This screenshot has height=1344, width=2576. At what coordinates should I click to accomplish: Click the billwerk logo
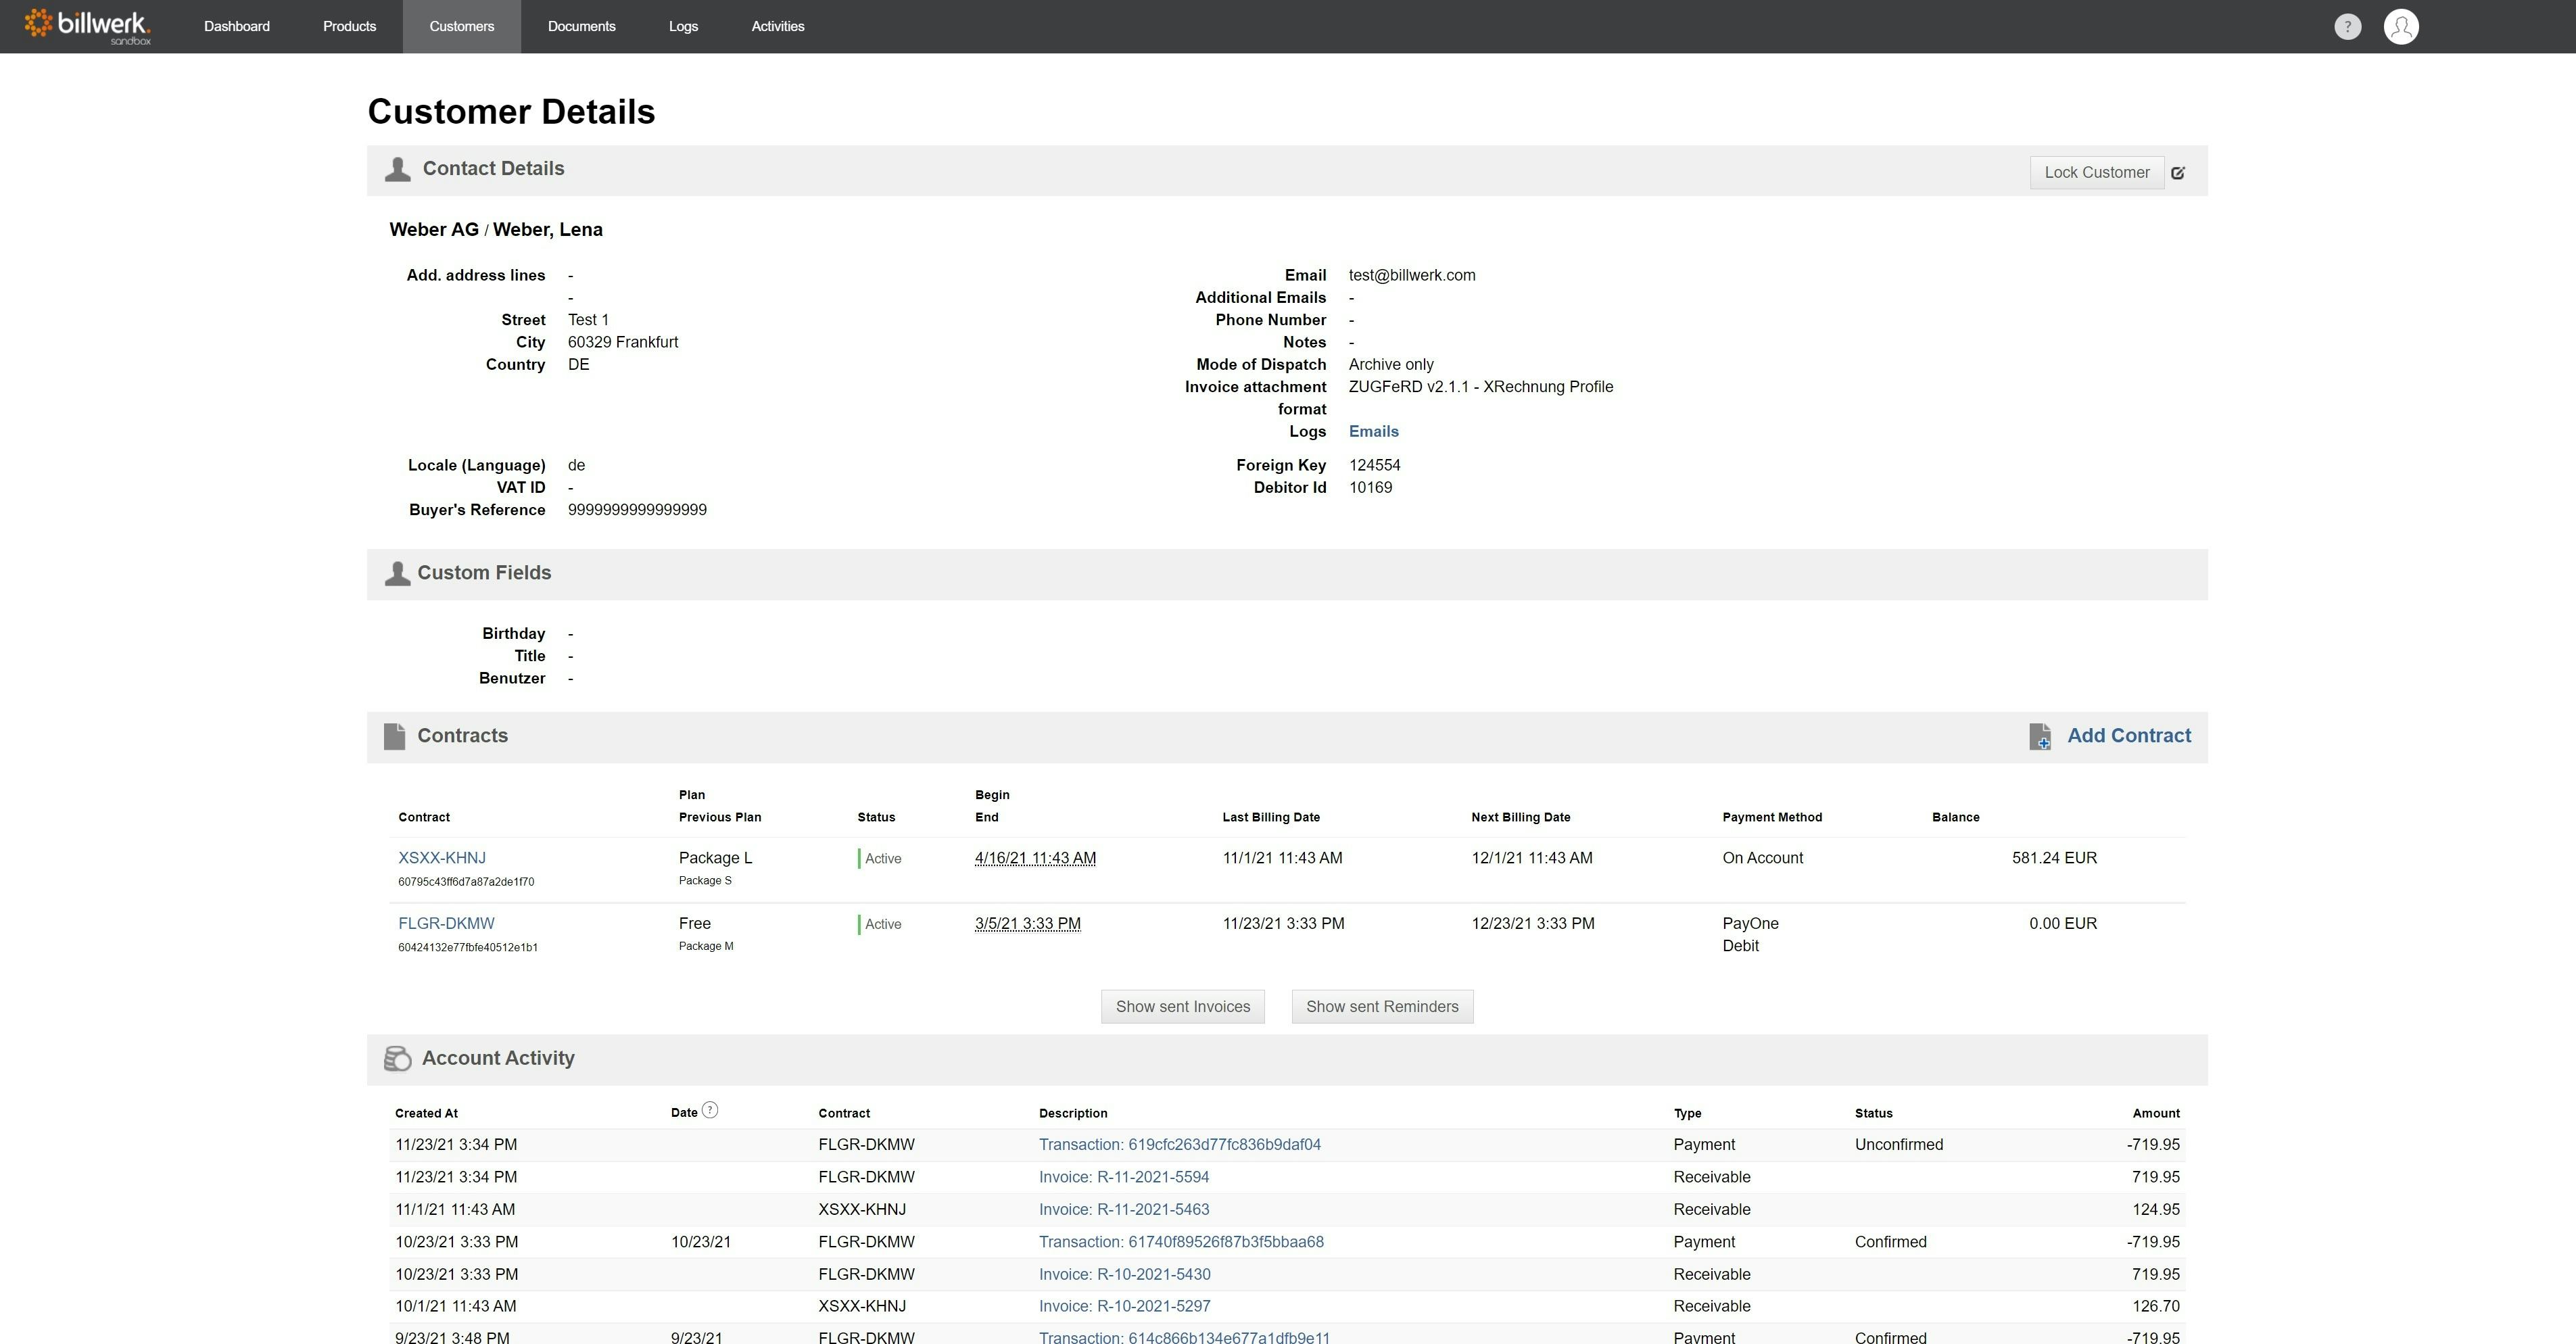(x=85, y=26)
